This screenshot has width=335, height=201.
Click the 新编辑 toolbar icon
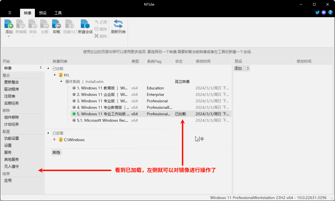[x=21, y=24]
